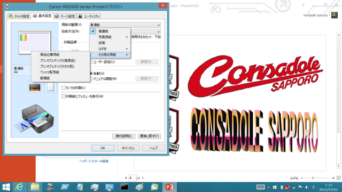
Task: Switch to クイック設定 tab
Action: pos(19,17)
